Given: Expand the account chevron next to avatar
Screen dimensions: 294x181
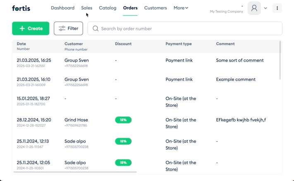Looking at the screenshot, I should click(265, 8).
